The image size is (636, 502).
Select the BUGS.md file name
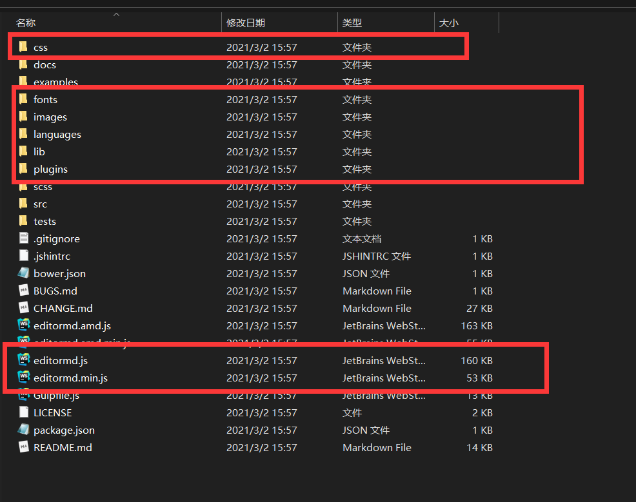55,291
